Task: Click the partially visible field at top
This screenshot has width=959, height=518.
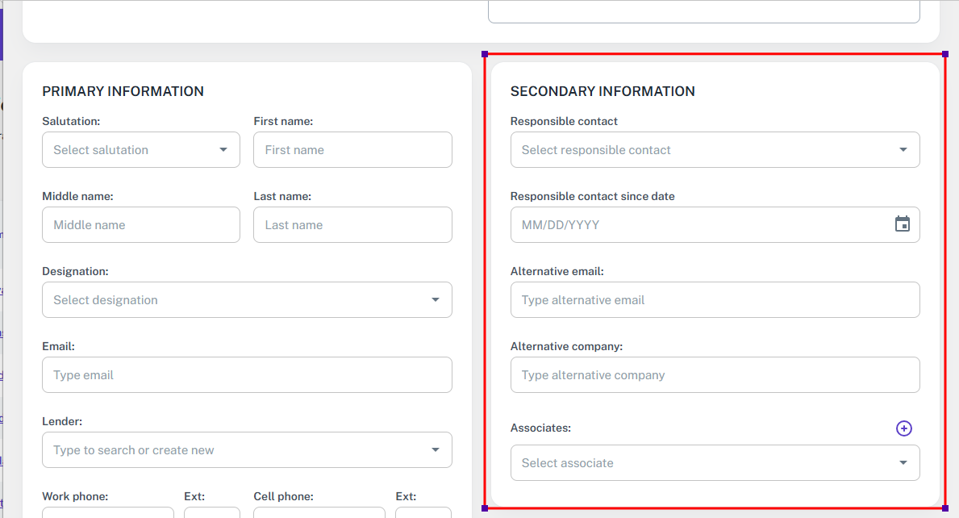Action: [x=703, y=11]
